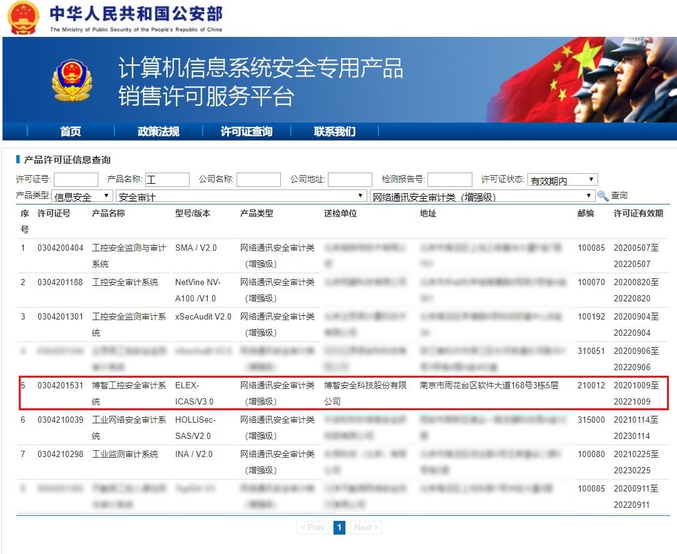Click license number 0304200404
The image size is (677, 554).
(61, 248)
